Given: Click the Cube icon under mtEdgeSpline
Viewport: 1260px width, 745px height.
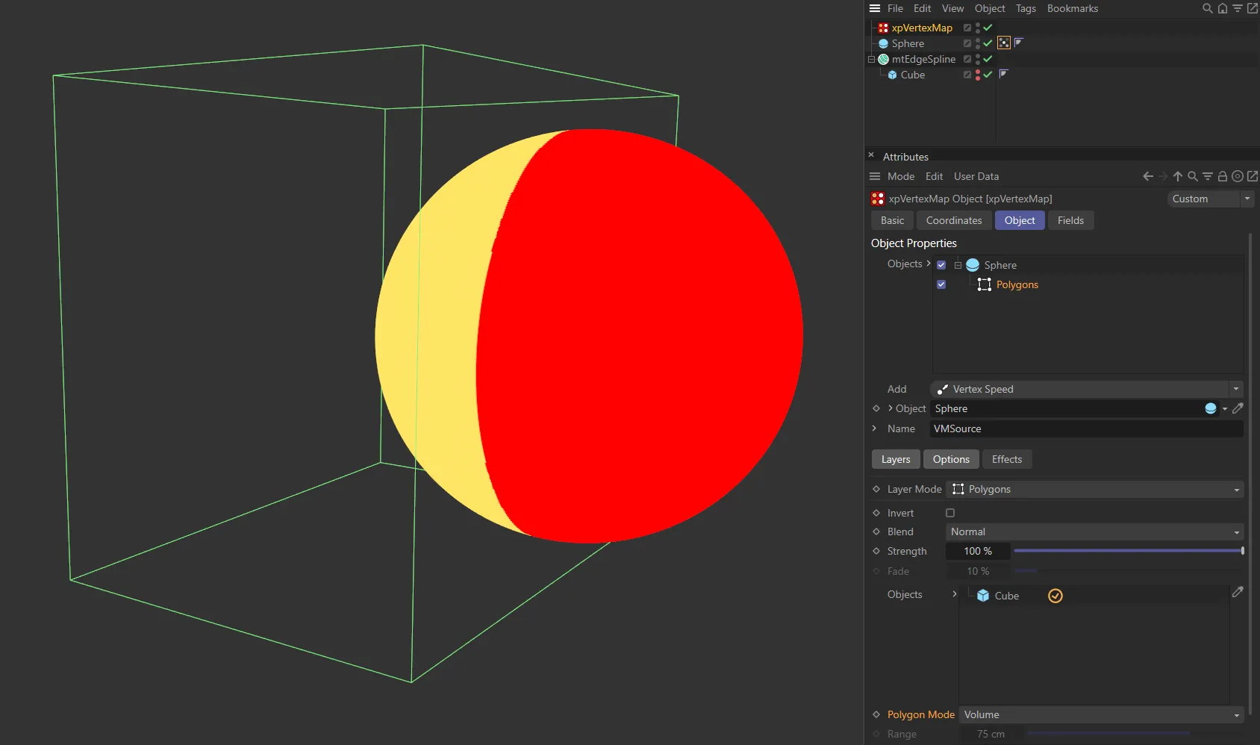Looking at the screenshot, I should tap(894, 75).
